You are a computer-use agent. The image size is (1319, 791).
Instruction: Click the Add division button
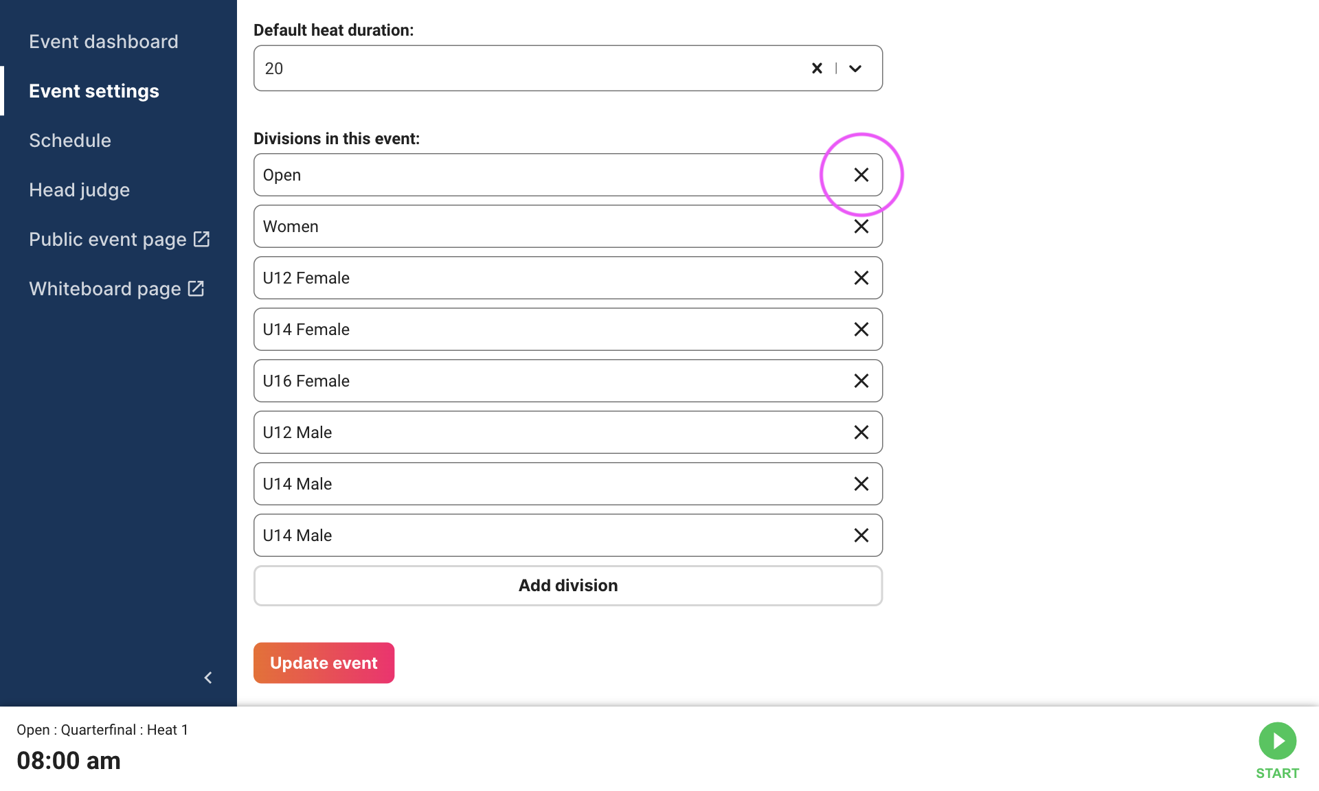click(568, 586)
